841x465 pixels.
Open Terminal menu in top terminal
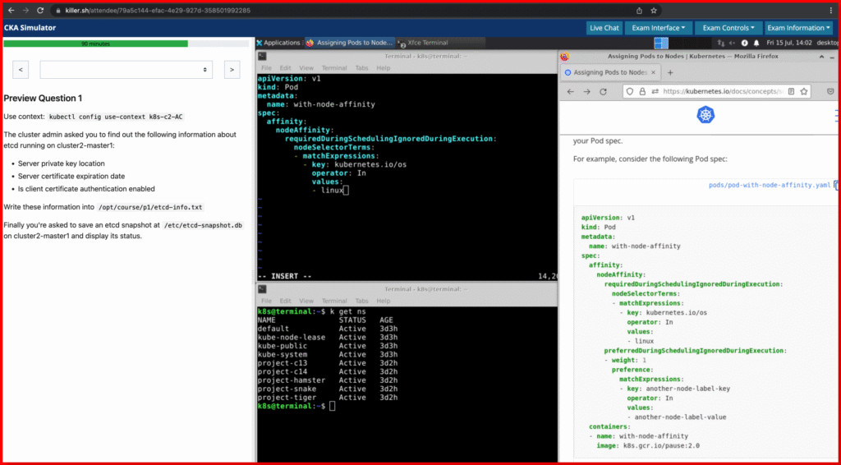[334, 68]
